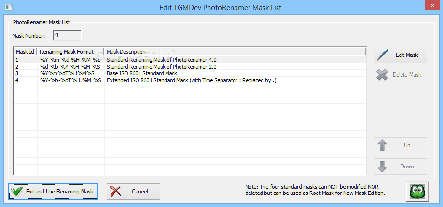The image size is (443, 207).
Task: Click the Mask Number field
Action: click(x=67, y=35)
